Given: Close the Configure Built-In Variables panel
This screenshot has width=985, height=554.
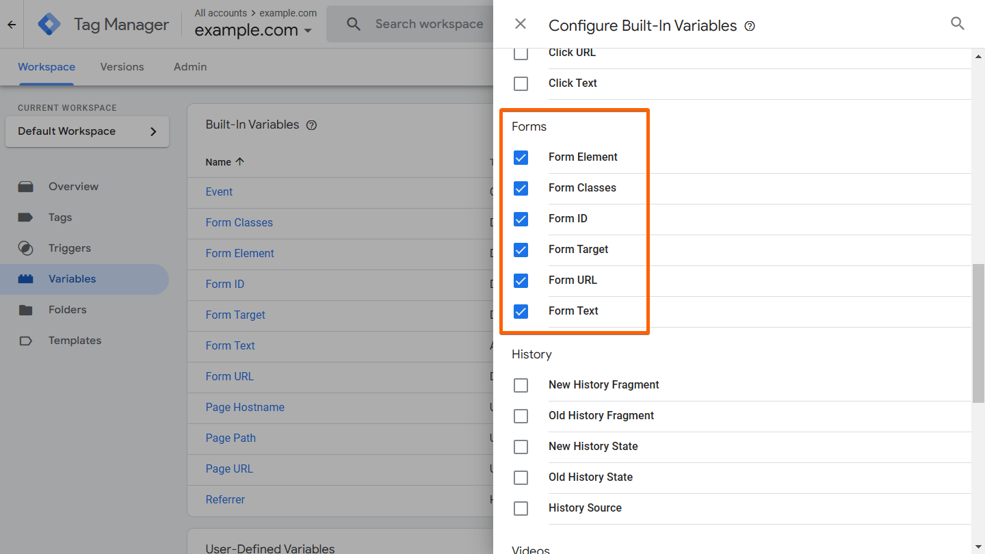Looking at the screenshot, I should pyautogui.click(x=521, y=24).
